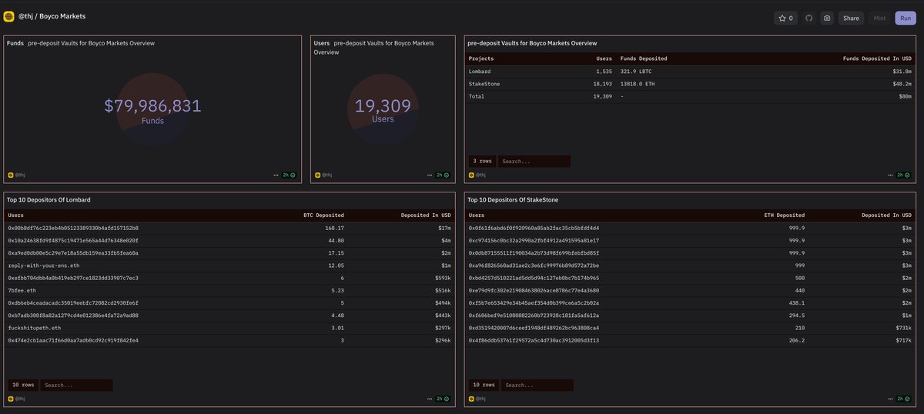This screenshot has height=414, width=924.
Task: Click the $593k Deposited In USD value
Action: tap(441, 277)
